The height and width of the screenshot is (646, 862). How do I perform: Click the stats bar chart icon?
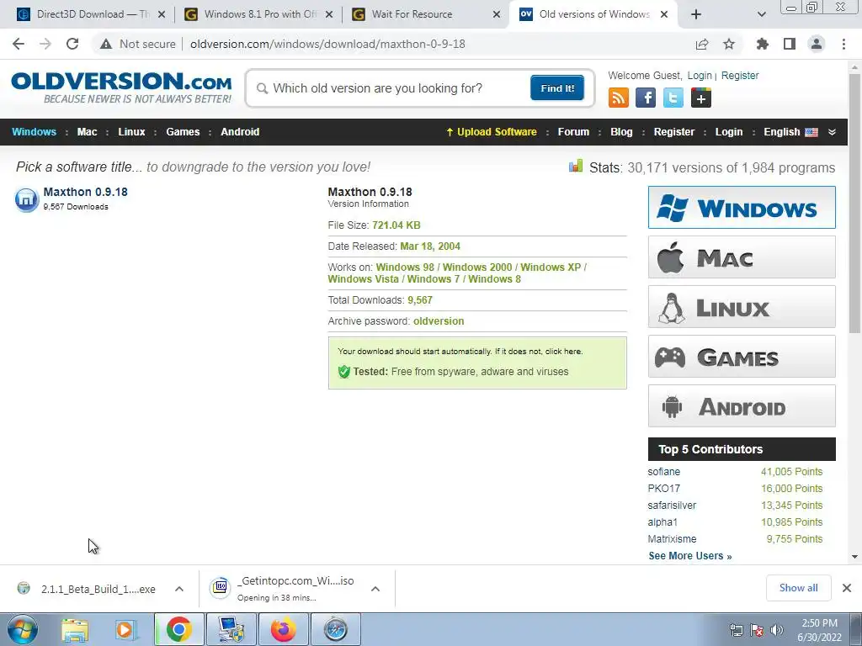[576, 166]
